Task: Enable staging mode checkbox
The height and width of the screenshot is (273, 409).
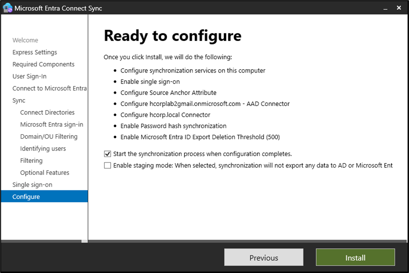Action: point(108,166)
